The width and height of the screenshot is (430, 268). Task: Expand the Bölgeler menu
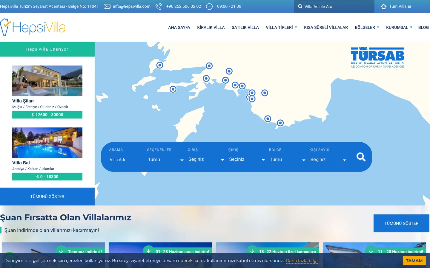coord(367,27)
